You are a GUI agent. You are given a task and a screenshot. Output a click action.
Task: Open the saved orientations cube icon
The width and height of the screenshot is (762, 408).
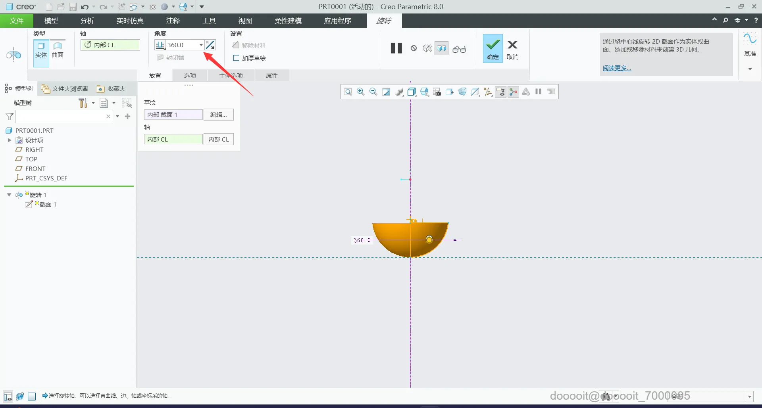pos(412,92)
